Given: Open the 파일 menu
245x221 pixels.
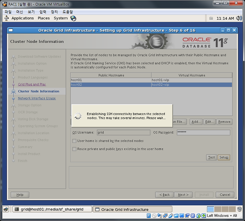Looking at the screenshot, I should pyautogui.click(x=8, y=12).
